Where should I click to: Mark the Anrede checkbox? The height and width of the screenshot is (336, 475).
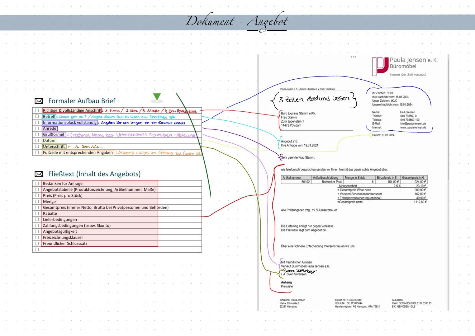coord(37,128)
